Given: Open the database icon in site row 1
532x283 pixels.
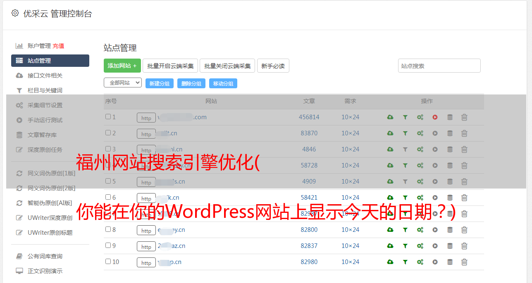Looking at the screenshot, I should tap(450, 117).
